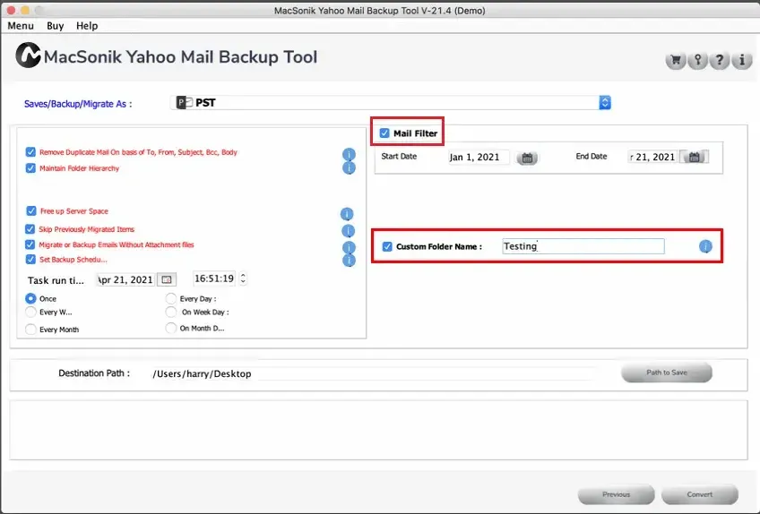The image size is (760, 514).
Task: Show info for Maintain Folder Hierarchy option
Action: pyautogui.click(x=349, y=167)
